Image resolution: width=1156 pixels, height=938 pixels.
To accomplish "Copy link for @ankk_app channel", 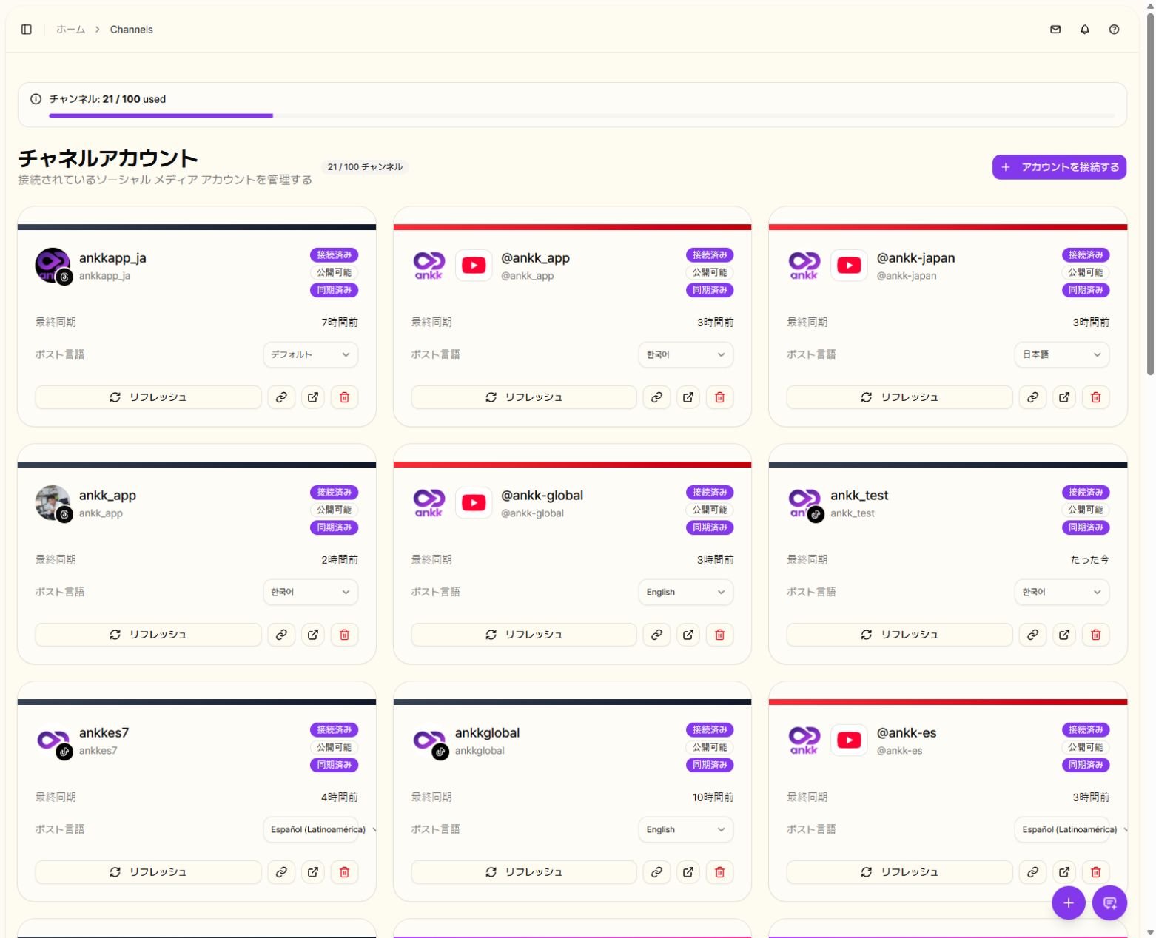I will (x=656, y=397).
